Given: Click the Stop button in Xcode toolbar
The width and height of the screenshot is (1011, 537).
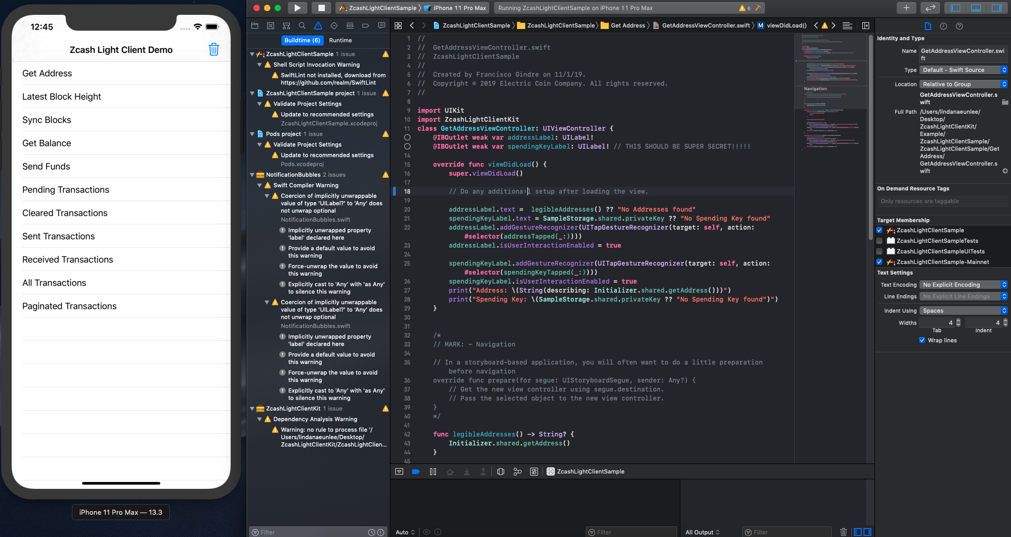Looking at the screenshot, I should pyautogui.click(x=321, y=8).
